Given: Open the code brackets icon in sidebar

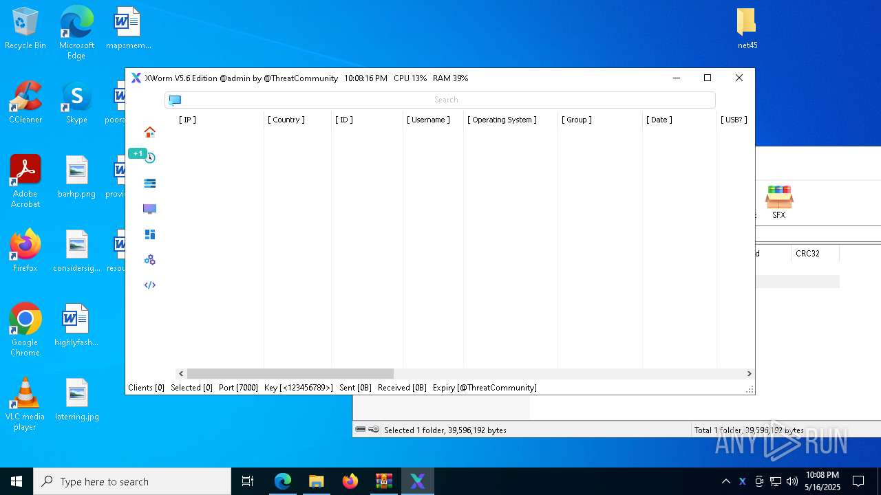Looking at the screenshot, I should [149, 285].
